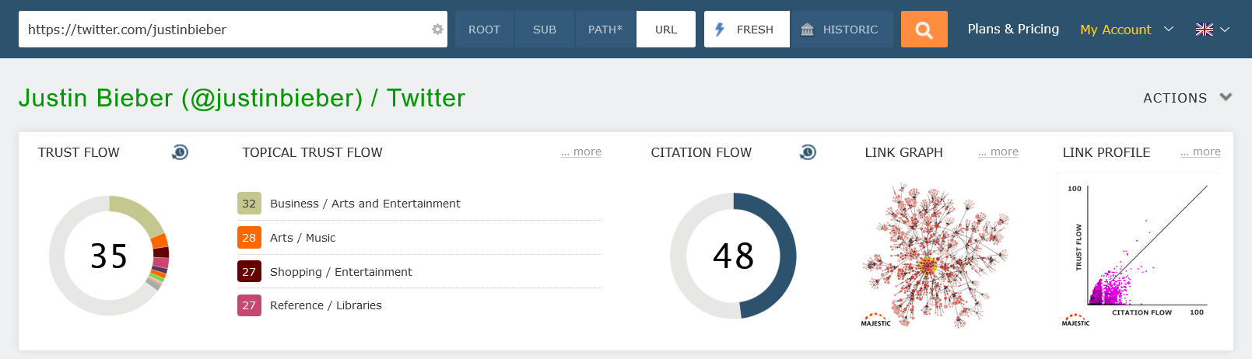Click the UK flag language icon
Viewport: 1252px width, 359px height.
point(1204,30)
